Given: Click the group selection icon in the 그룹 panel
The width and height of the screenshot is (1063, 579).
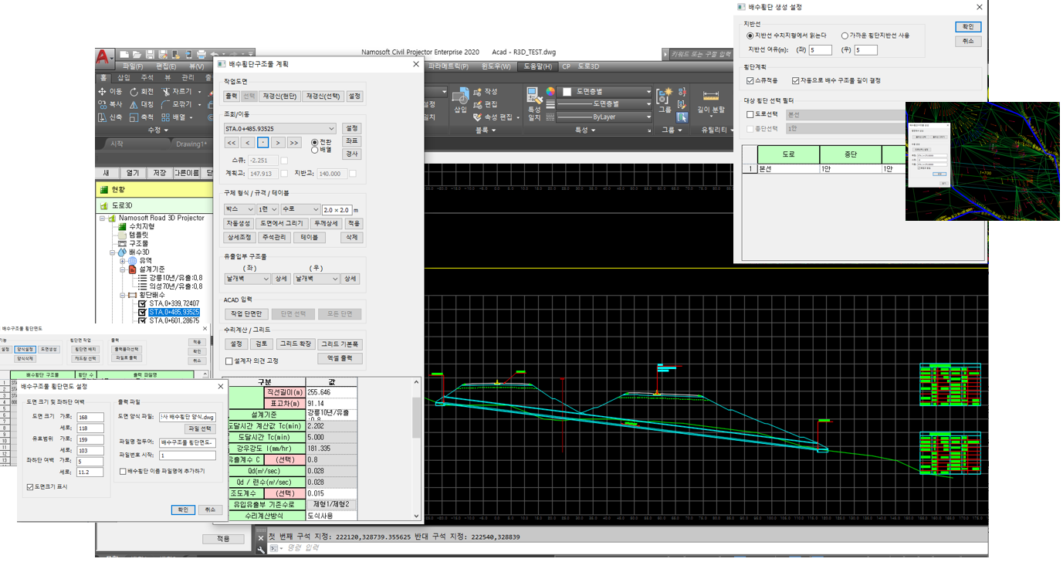Looking at the screenshot, I should (x=682, y=117).
